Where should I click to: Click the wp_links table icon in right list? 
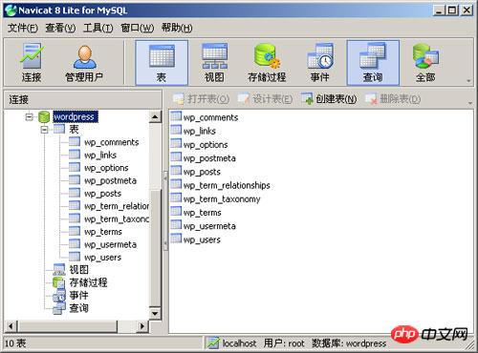[176, 130]
